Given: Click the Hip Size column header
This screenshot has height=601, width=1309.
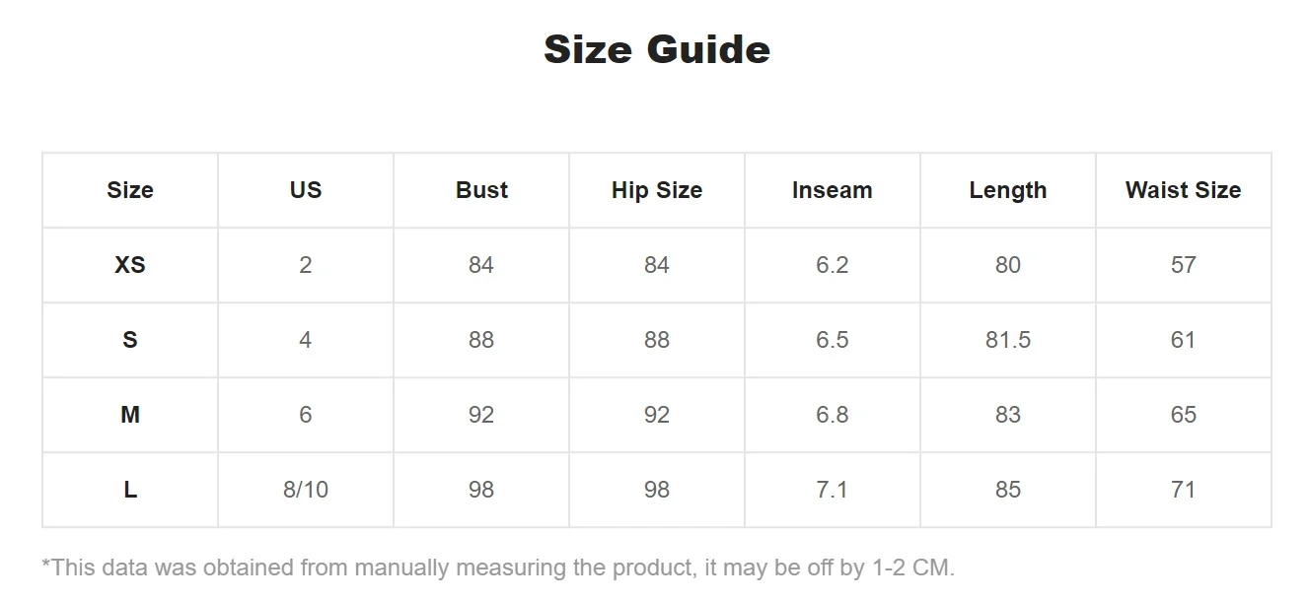Looking at the screenshot, I should [x=657, y=190].
